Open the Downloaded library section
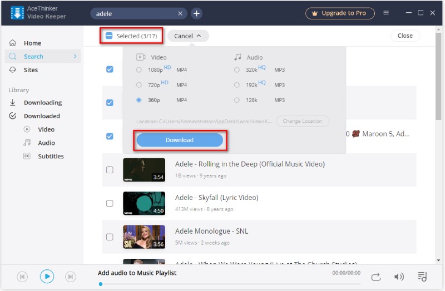This screenshot has height=291, width=445. coord(43,116)
